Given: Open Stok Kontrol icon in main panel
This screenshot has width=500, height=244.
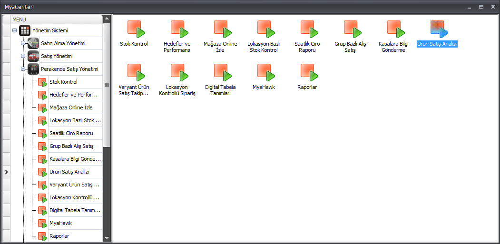Looking at the screenshot, I should point(136,29).
